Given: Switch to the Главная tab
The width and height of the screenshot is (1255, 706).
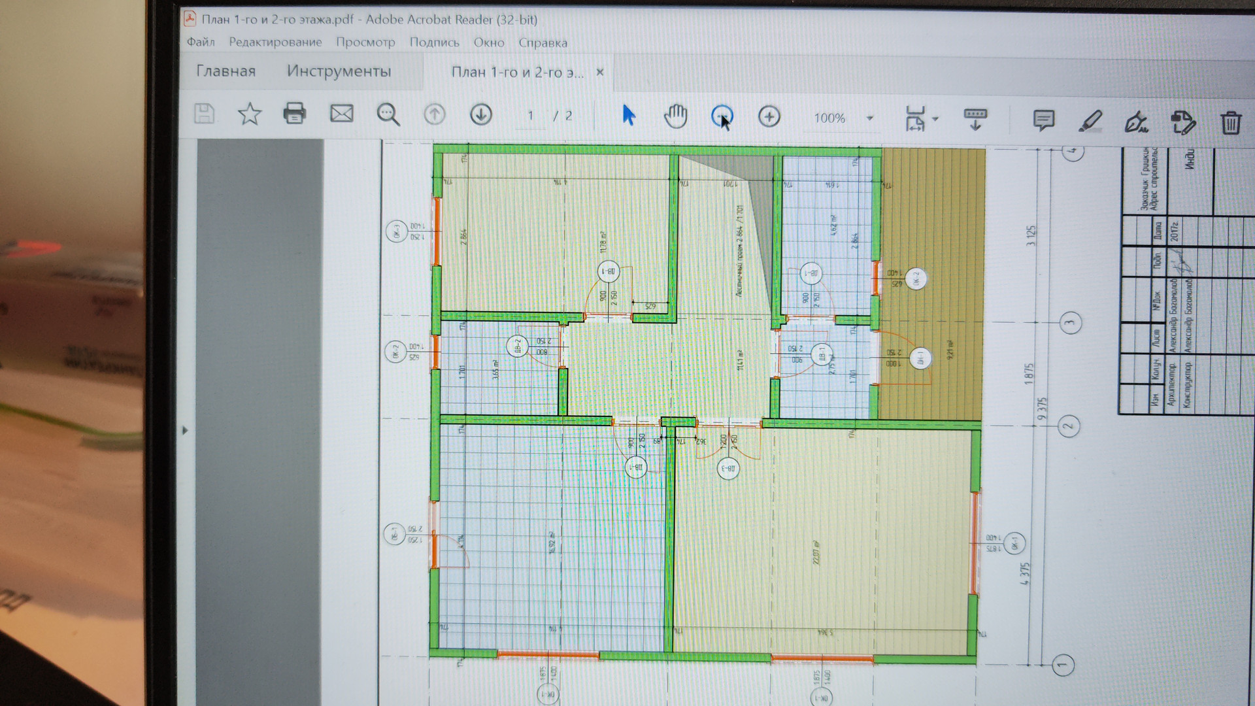Looking at the screenshot, I should point(226,71).
